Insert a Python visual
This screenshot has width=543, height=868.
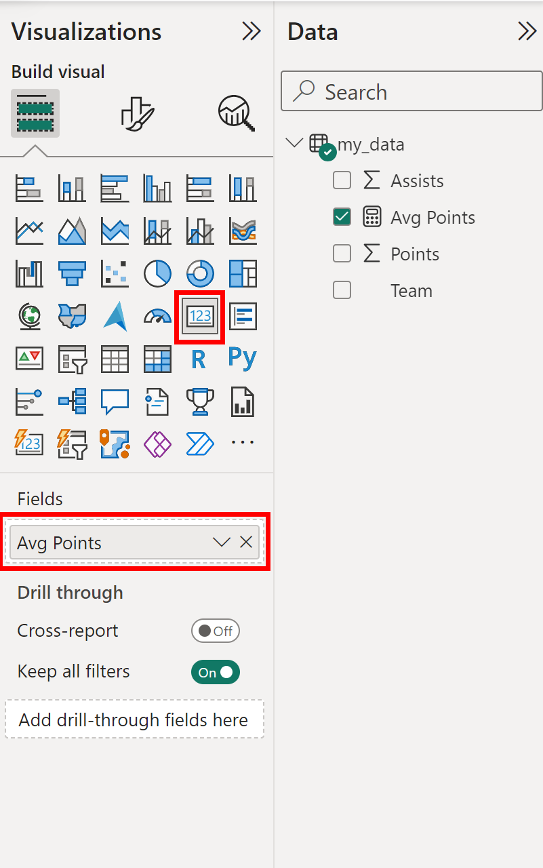pyautogui.click(x=242, y=358)
